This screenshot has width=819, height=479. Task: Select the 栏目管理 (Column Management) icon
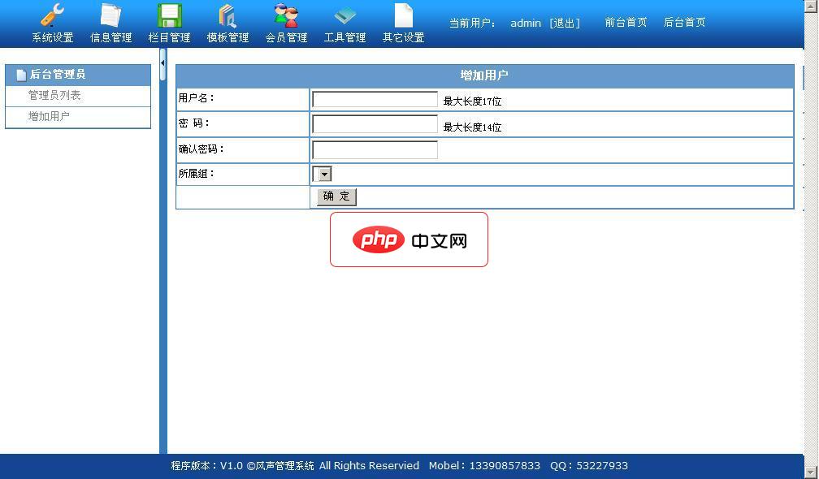tap(169, 22)
